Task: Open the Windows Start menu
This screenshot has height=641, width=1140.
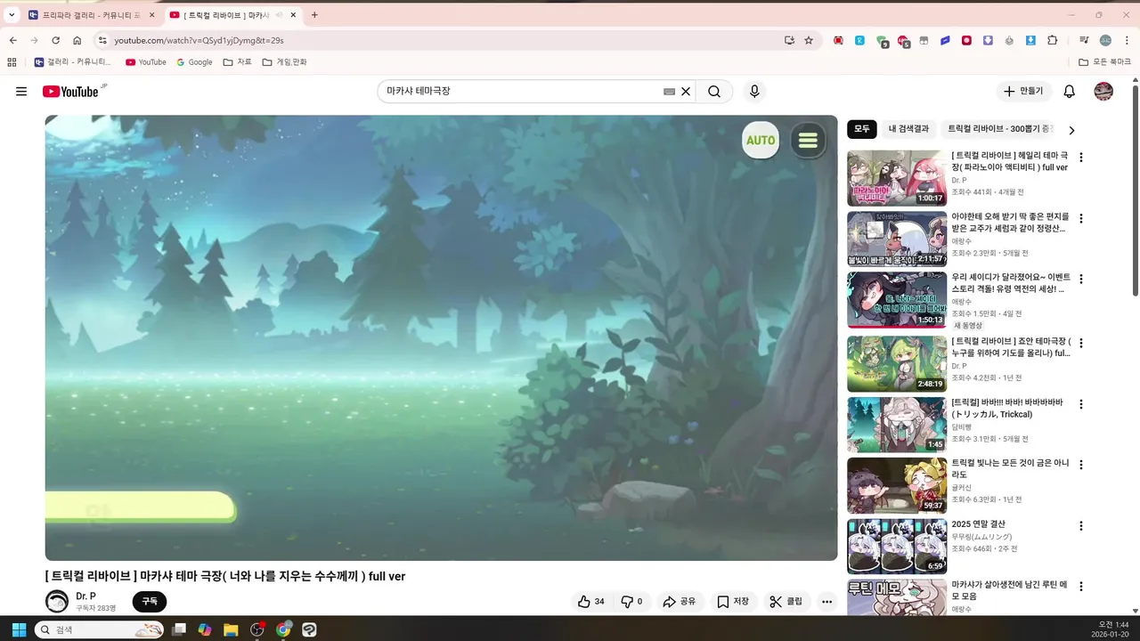Action: pos(19,629)
